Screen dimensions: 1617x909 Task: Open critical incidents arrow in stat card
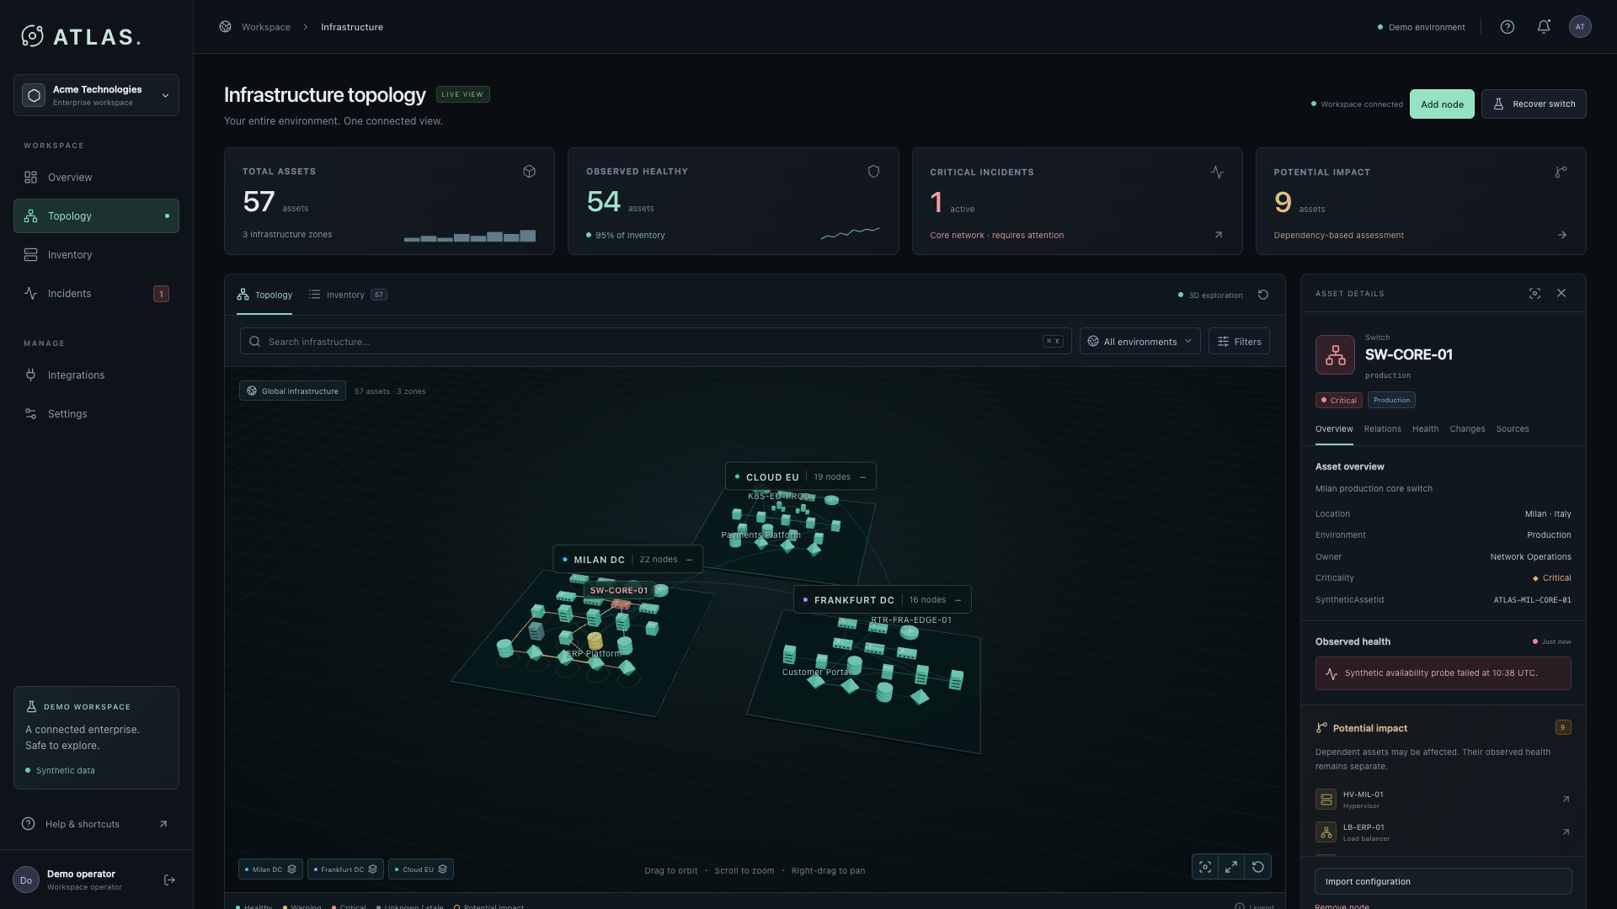coord(1218,236)
